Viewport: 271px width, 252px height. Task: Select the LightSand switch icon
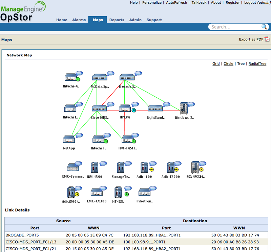tap(155, 108)
